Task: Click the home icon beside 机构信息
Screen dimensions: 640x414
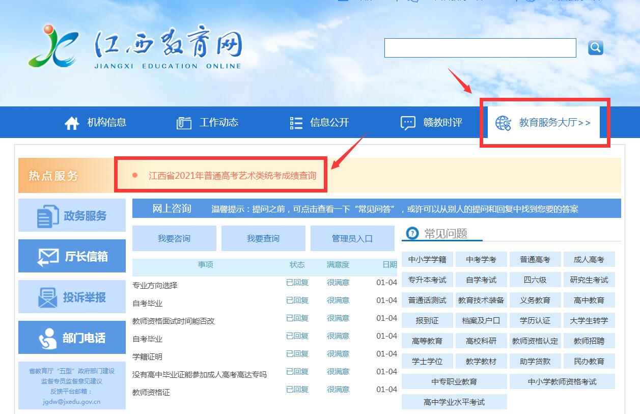Action: 72,123
